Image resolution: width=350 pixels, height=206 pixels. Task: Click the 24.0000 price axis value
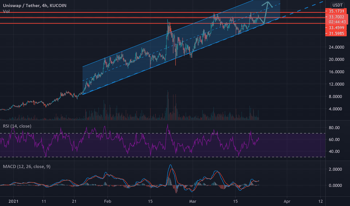point(336,47)
